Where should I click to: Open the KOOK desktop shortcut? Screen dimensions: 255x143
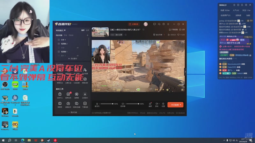point(15,85)
